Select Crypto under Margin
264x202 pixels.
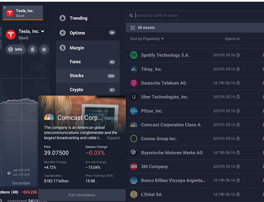[88, 90]
